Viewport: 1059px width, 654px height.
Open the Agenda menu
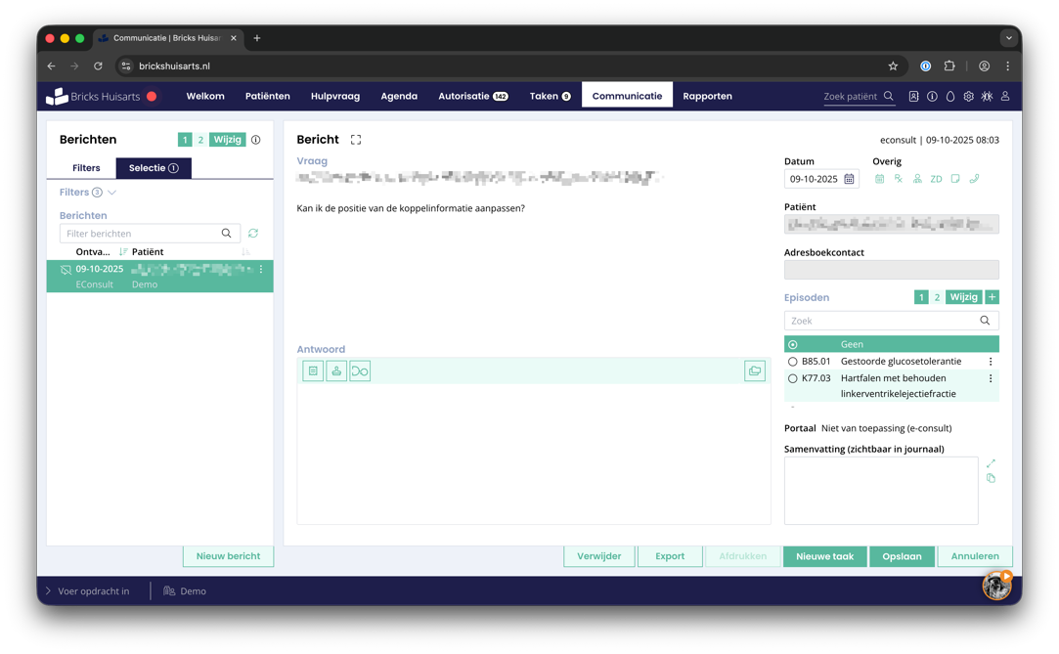(x=399, y=96)
